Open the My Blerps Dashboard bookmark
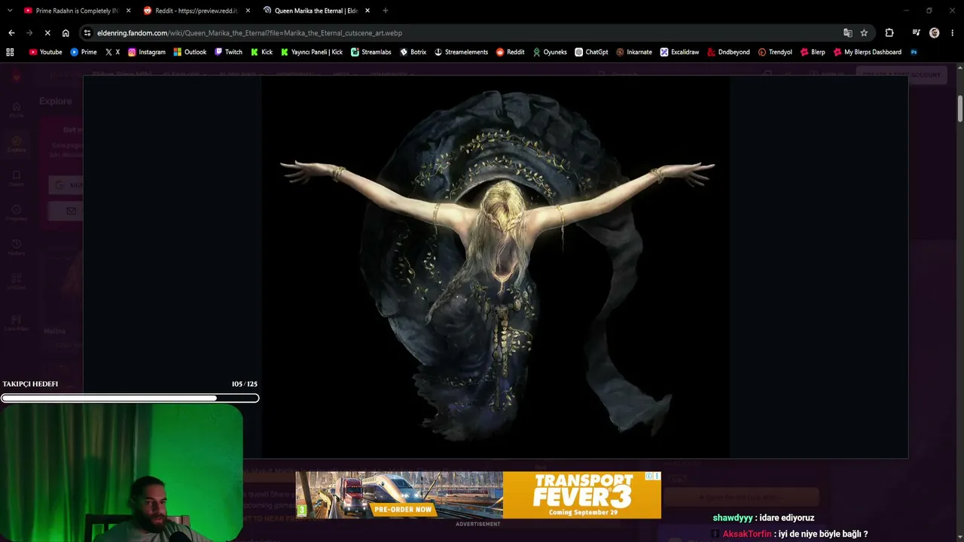 868,52
